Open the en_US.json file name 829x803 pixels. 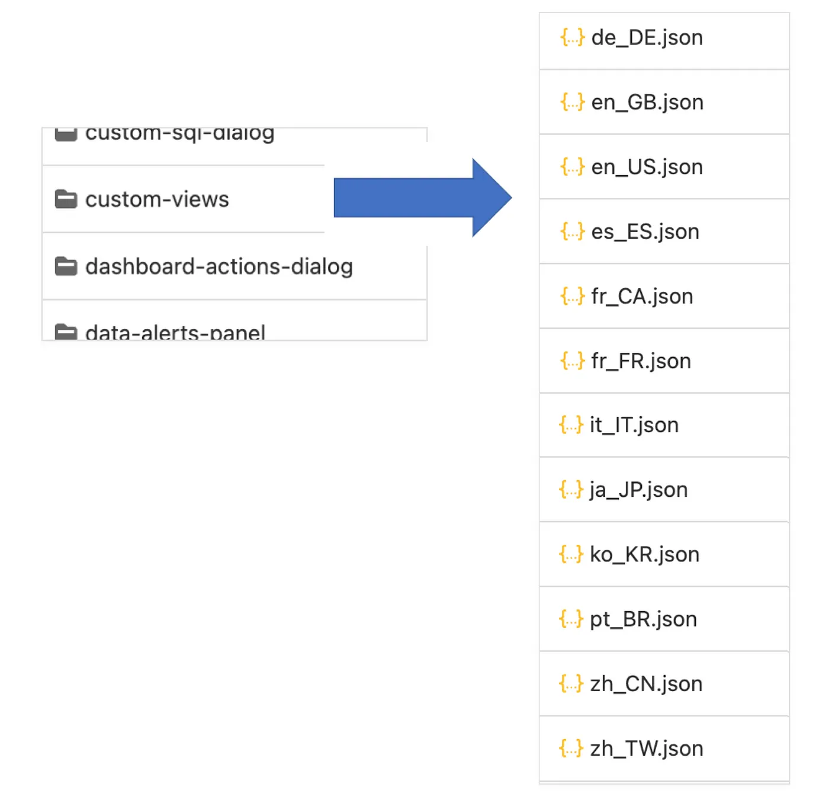pos(647,167)
